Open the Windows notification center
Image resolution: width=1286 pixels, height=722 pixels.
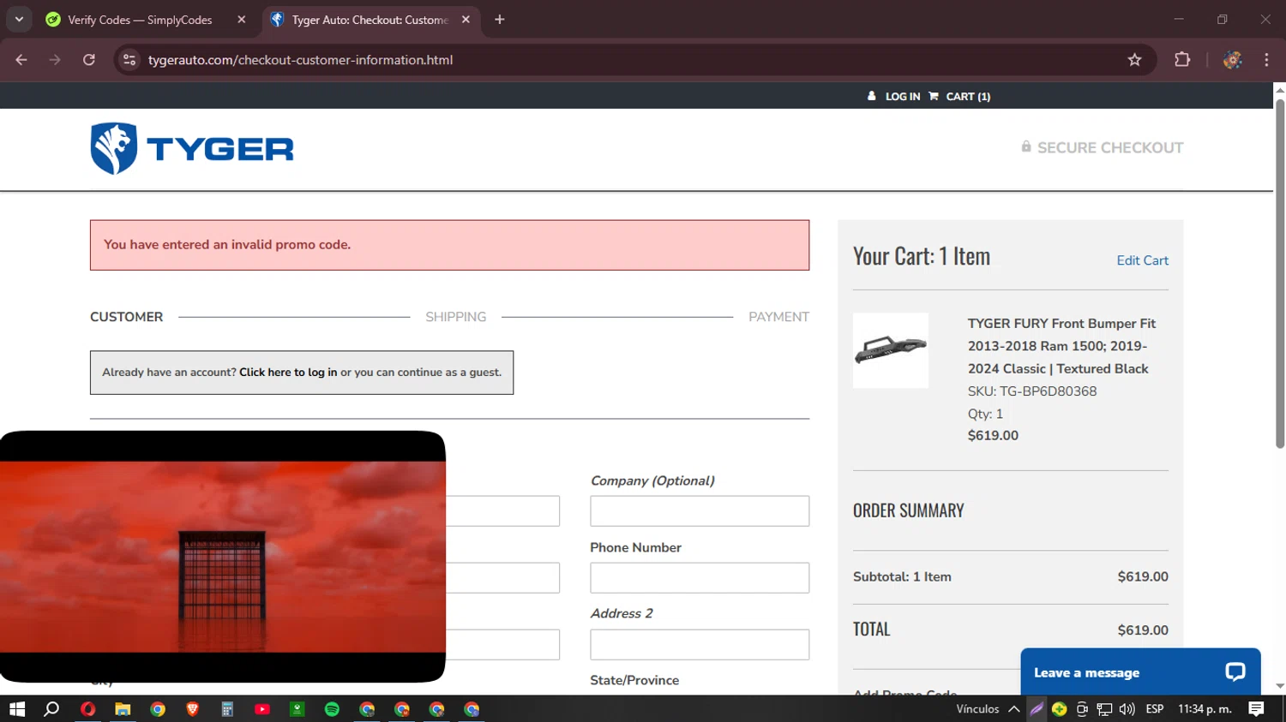1256,709
